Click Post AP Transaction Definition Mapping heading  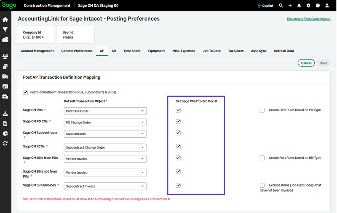tap(62, 77)
